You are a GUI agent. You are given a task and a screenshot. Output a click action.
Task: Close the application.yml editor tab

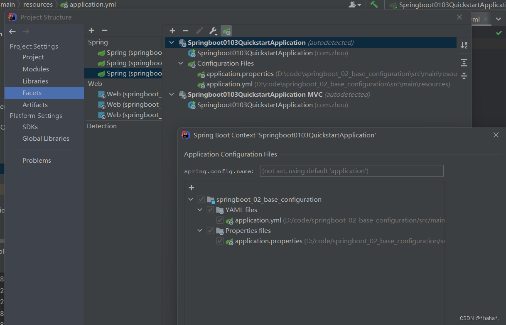click(486, 19)
